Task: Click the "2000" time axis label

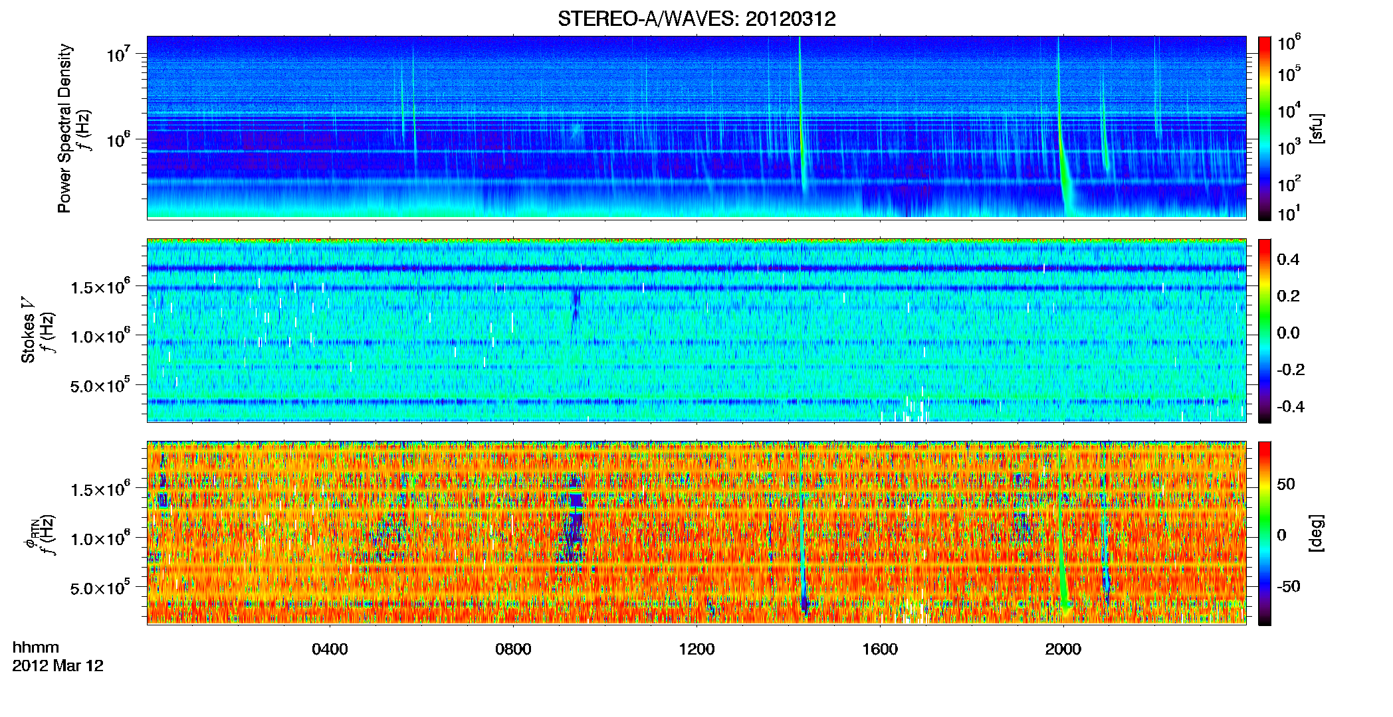Action: point(1063,649)
